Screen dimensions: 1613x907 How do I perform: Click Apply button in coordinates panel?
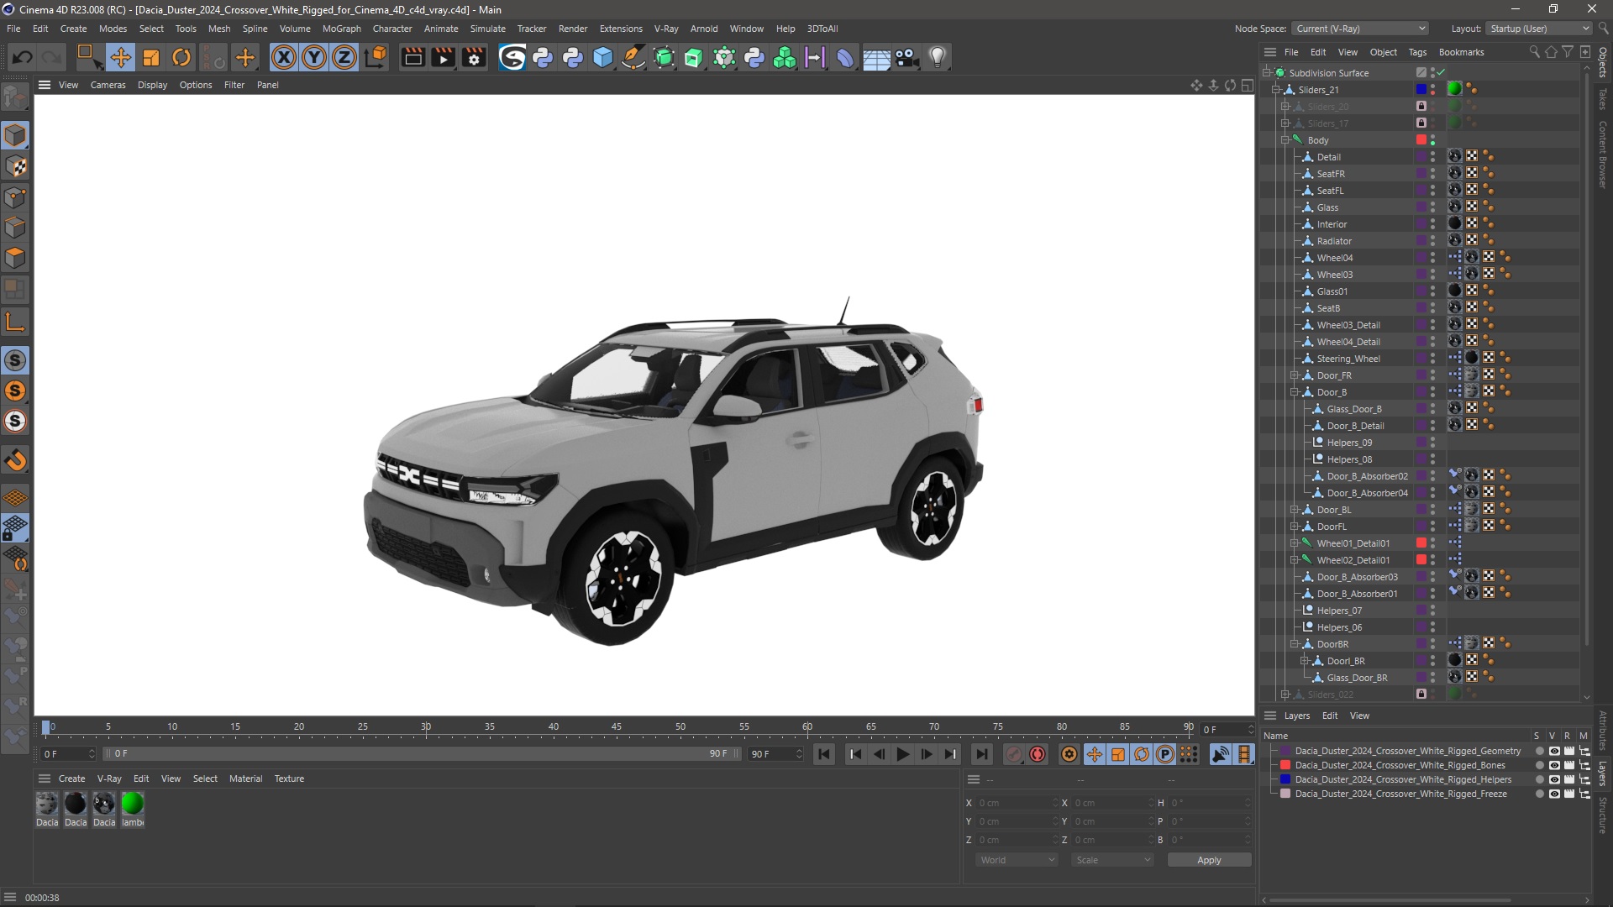1209,858
